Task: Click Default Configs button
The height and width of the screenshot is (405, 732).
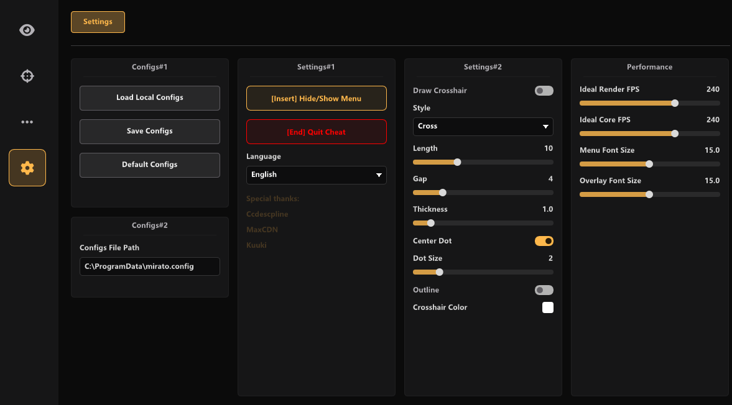Action: 150,165
